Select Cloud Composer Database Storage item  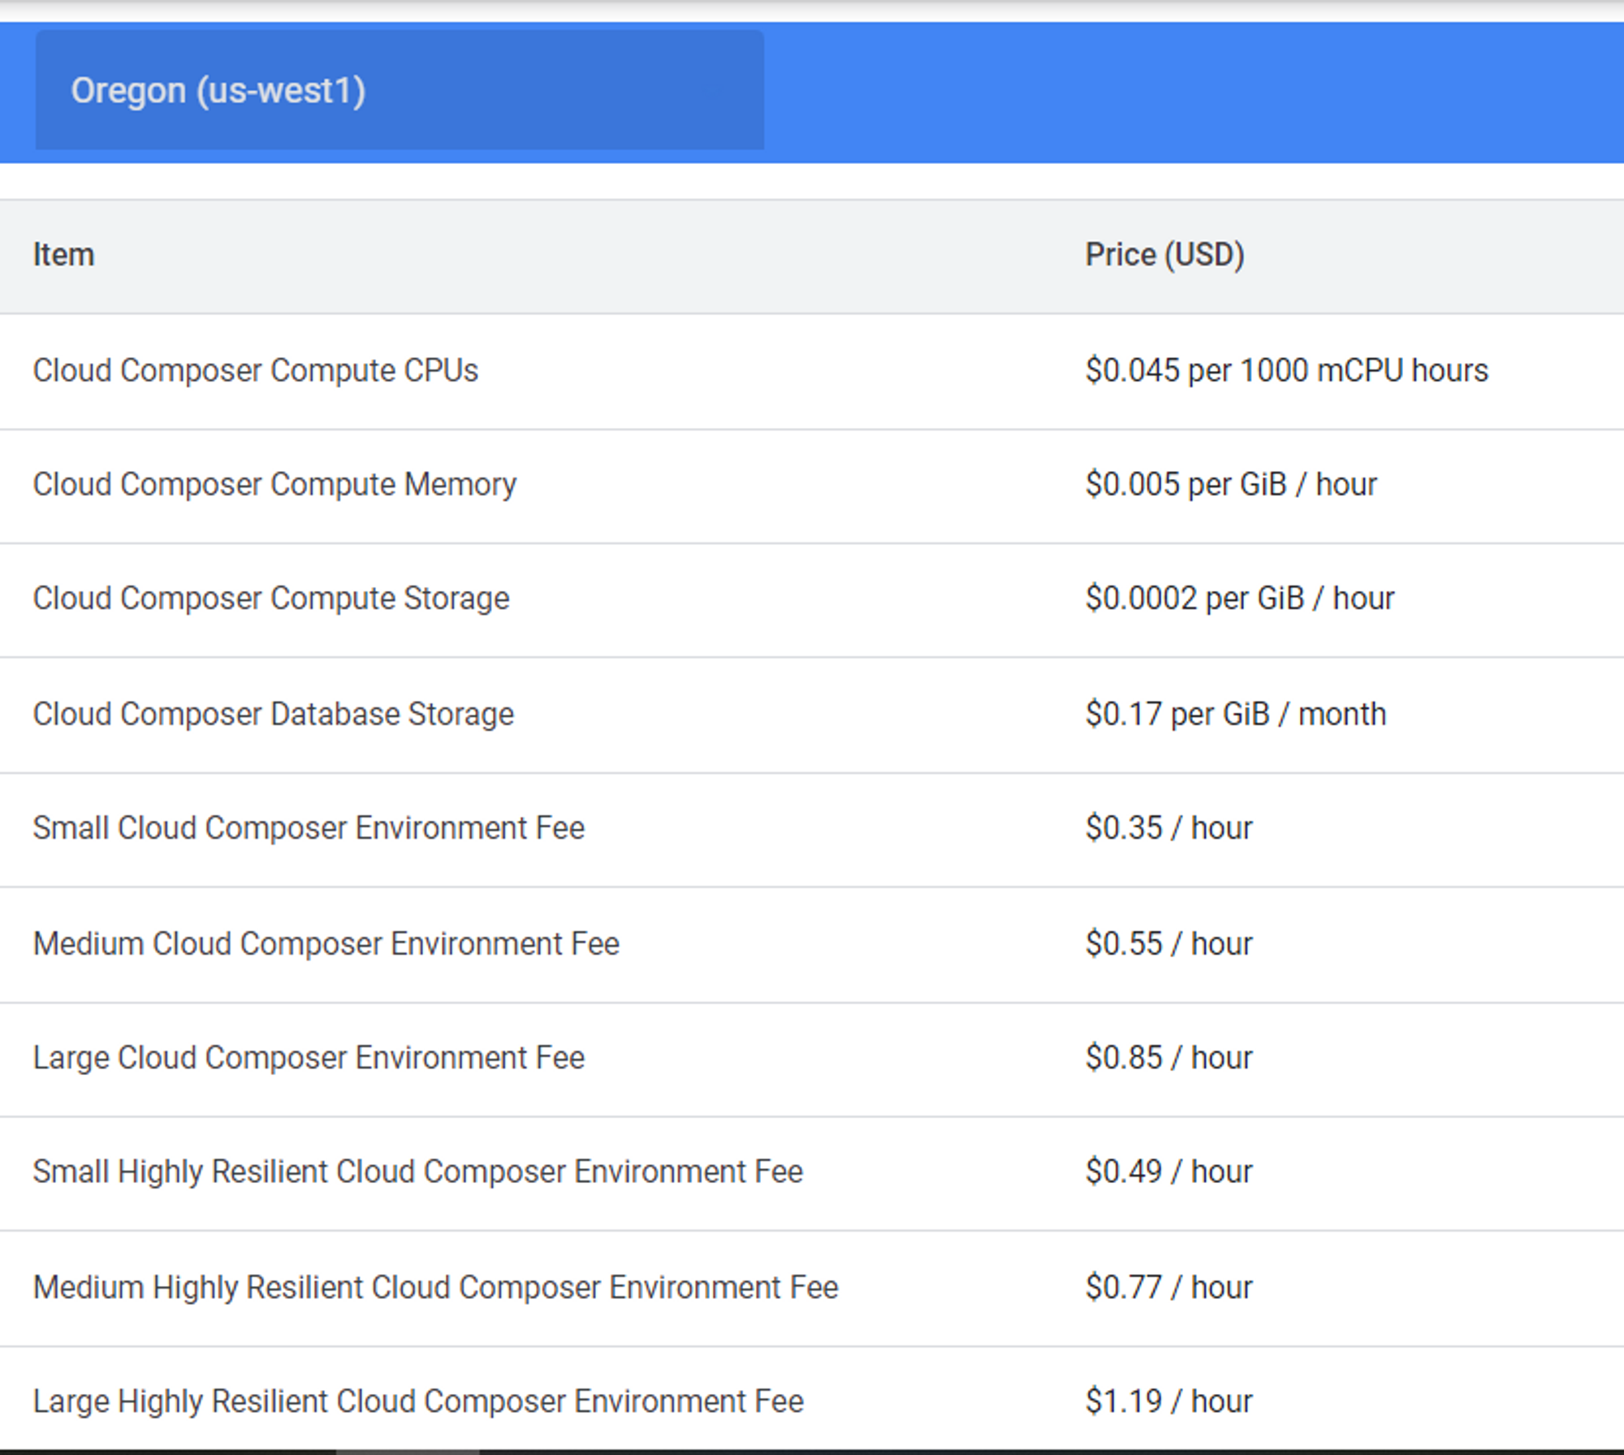tap(273, 715)
